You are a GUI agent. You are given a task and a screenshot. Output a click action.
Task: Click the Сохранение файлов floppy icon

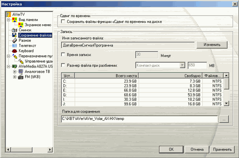click(x=14, y=35)
